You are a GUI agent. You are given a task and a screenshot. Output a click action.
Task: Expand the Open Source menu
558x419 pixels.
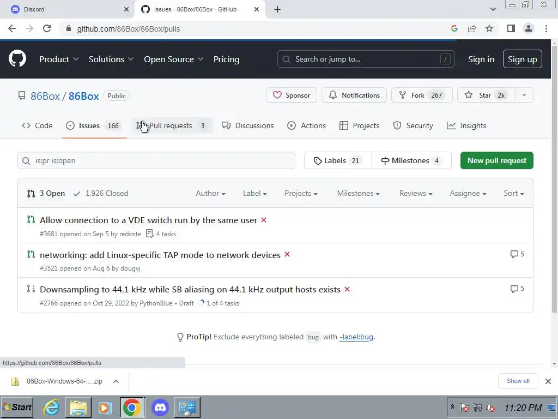[174, 59]
